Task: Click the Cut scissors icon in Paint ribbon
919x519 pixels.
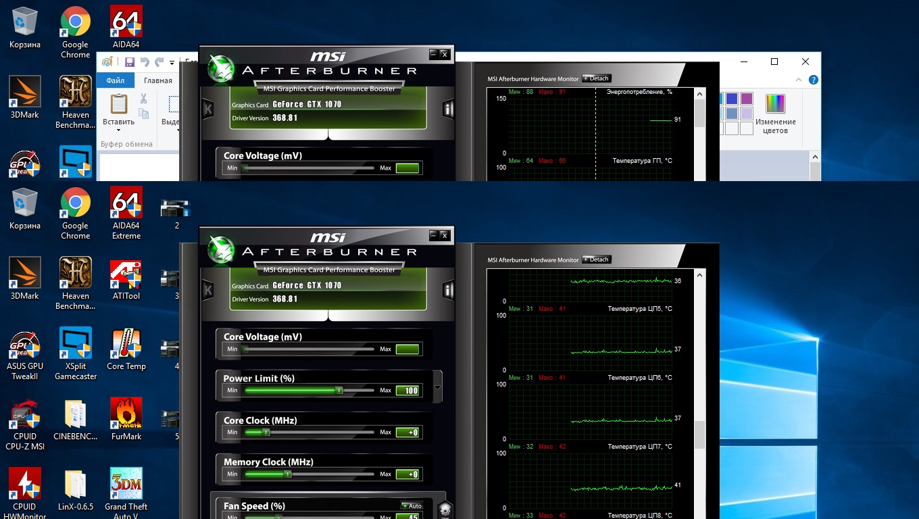Action: coord(143,98)
